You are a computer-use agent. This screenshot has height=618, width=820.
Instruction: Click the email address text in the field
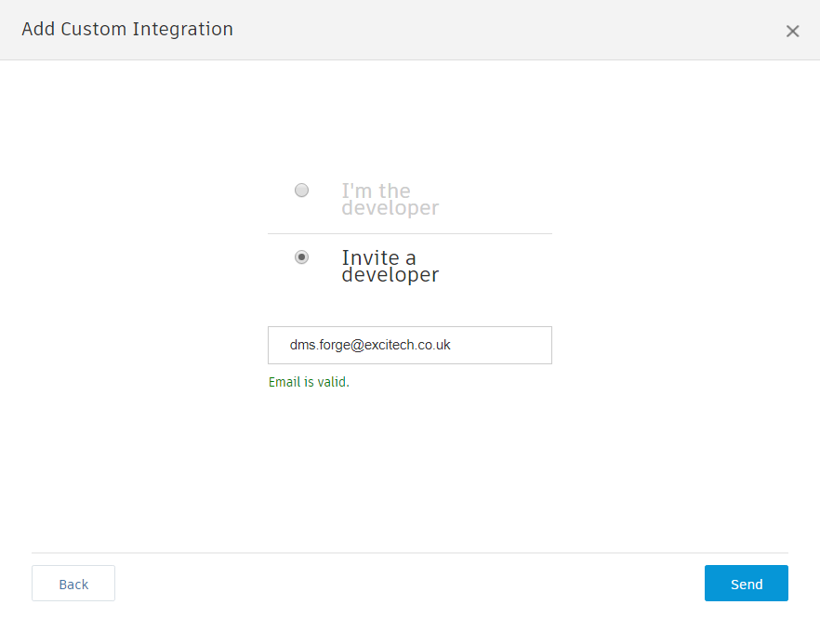[370, 345]
